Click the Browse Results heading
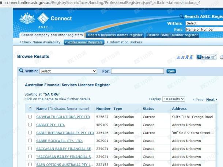The width and height of the screenshot is (223, 167). click(33, 57)
